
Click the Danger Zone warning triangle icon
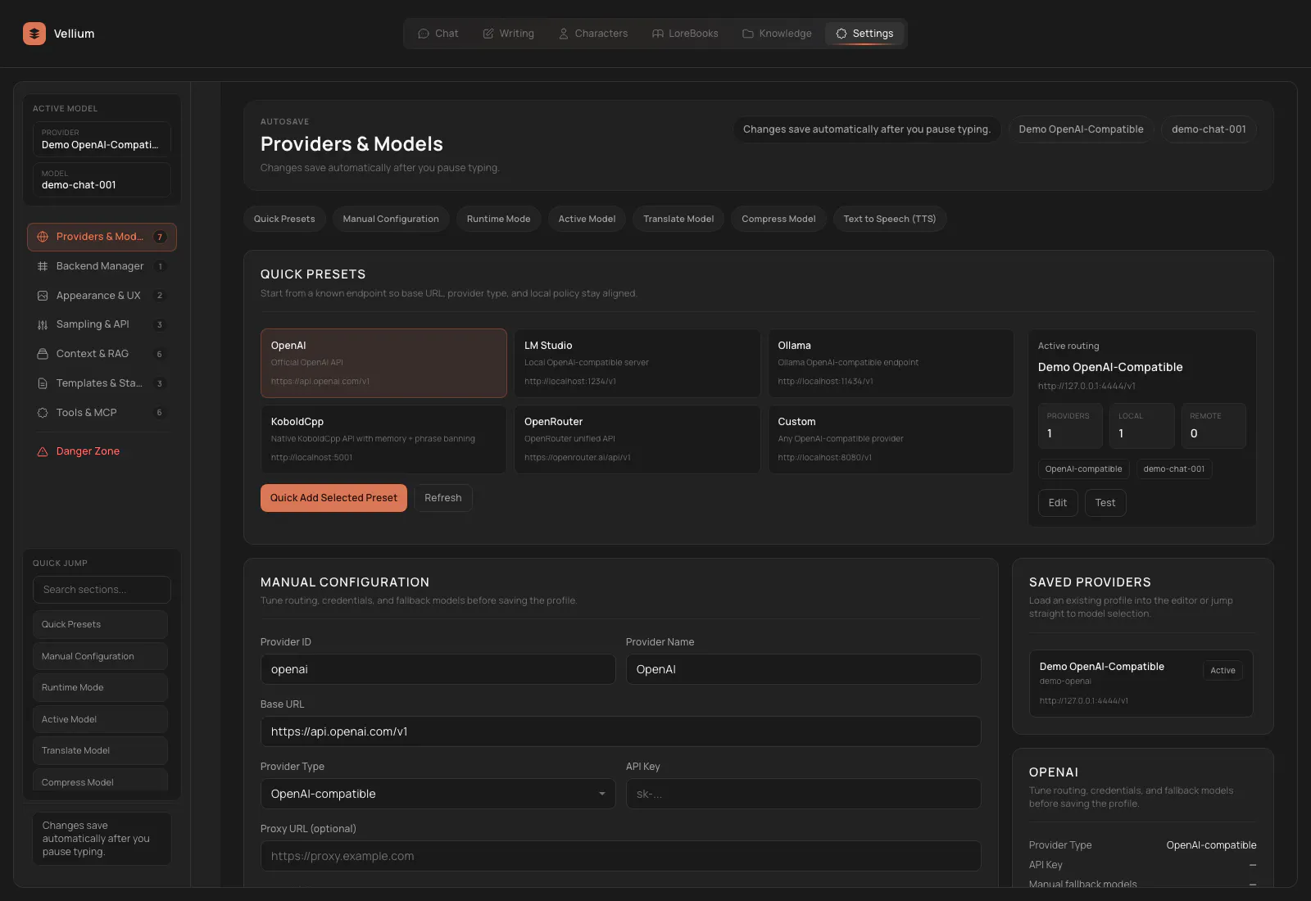coord(43,451)
